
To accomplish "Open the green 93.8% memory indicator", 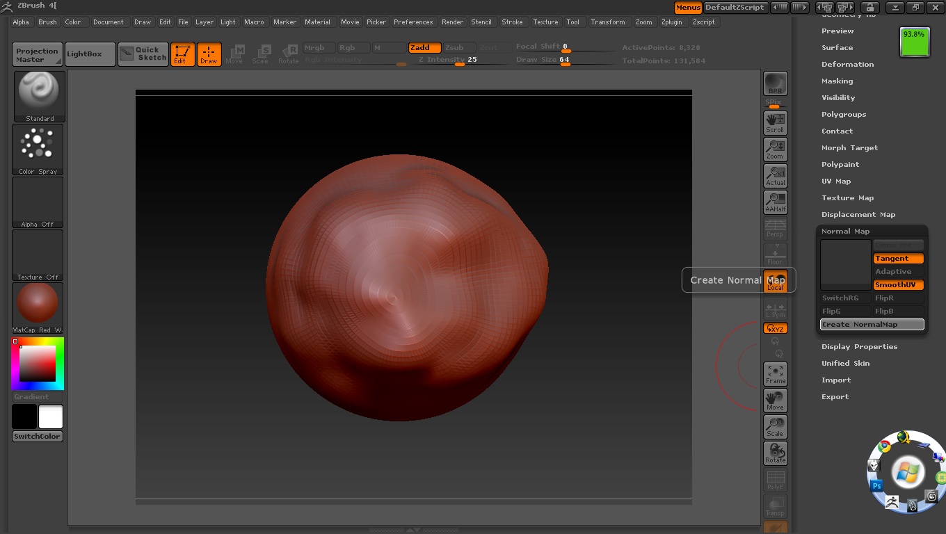I will tap(915, 42).
